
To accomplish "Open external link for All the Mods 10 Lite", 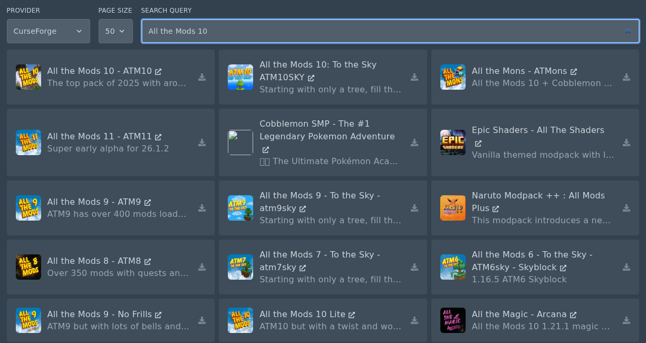I will (352, 315).
